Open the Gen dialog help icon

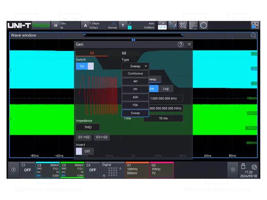(180, 44)
